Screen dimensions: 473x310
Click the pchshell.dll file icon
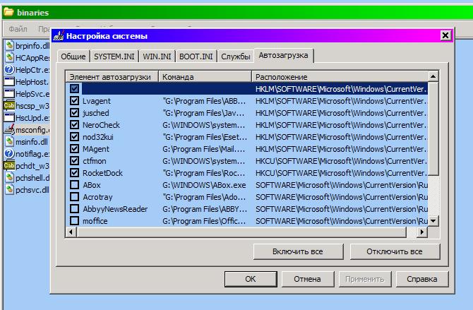click(9, 178)
